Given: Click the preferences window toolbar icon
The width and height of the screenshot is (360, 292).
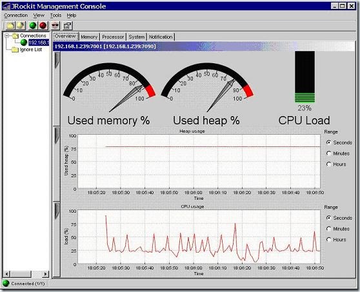Looking at the screenshot, I should pyautogui.click(x=68, y=25).
